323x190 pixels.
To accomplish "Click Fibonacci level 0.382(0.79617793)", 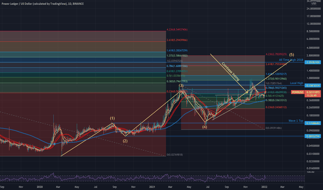I will coord(177,81).
